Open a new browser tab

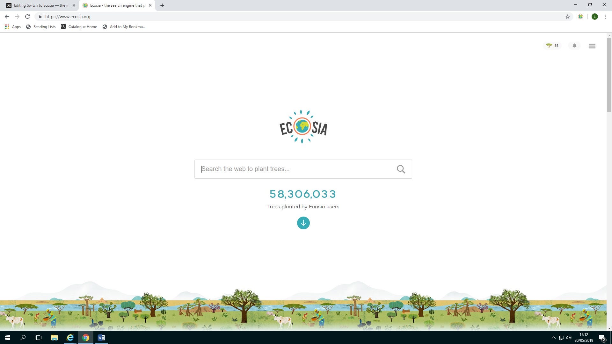point(162,5)
